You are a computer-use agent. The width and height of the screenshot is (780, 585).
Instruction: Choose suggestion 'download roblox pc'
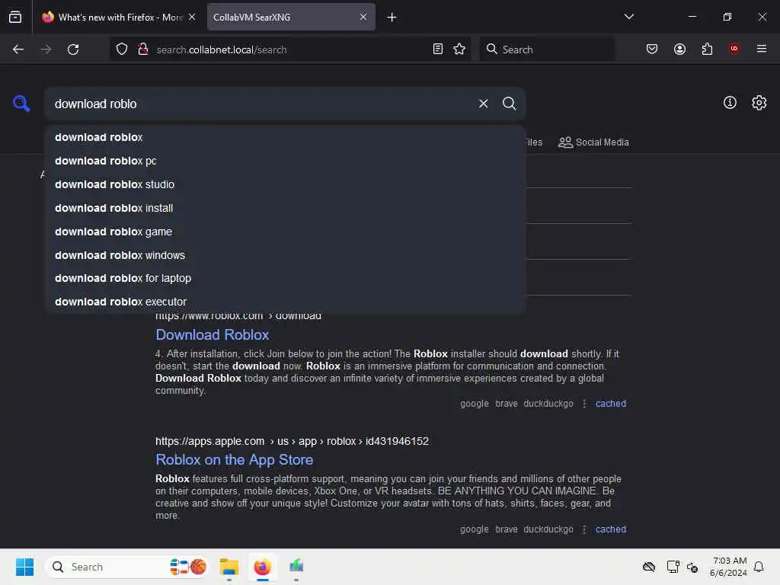285,161
